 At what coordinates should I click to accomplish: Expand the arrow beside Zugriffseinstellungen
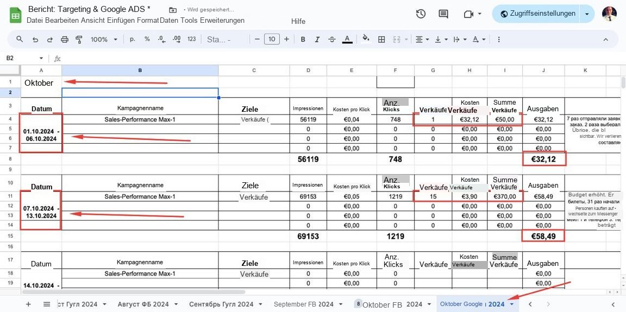point(587,14)
